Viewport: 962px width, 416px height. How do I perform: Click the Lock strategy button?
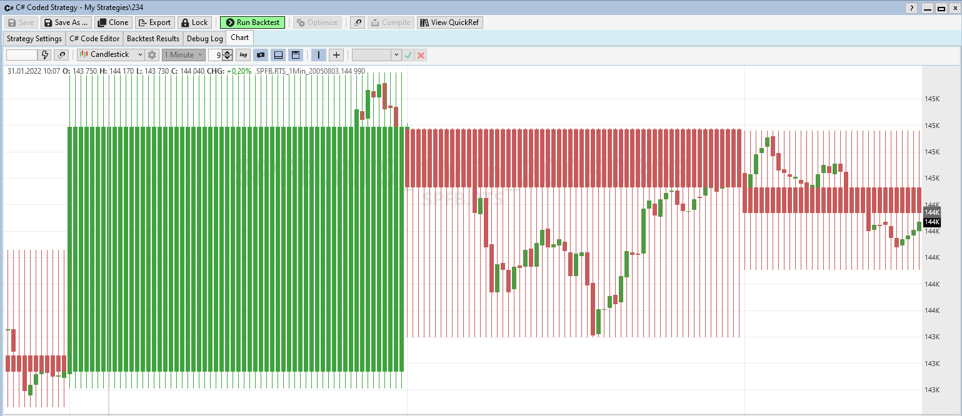(x=194, y=22)
